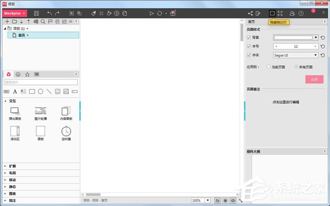This screenshot has height=206, width=330.
Task: Toggle the grid hash icon
Action: 101,13
